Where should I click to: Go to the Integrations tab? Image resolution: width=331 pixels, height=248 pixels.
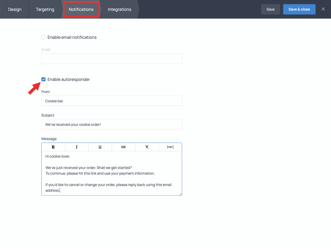coord(119,9)
